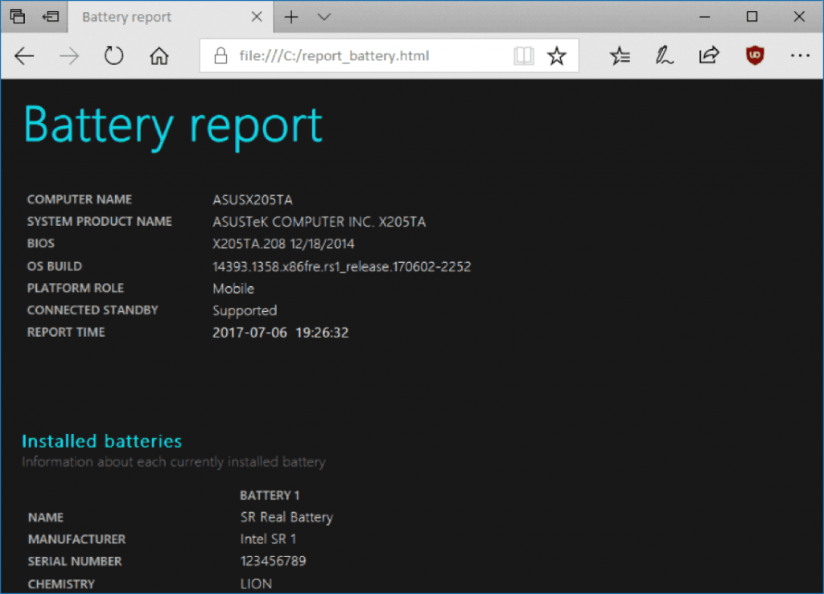Refresh the battery report page
The image size is (824, 594).
click(114, 55)
